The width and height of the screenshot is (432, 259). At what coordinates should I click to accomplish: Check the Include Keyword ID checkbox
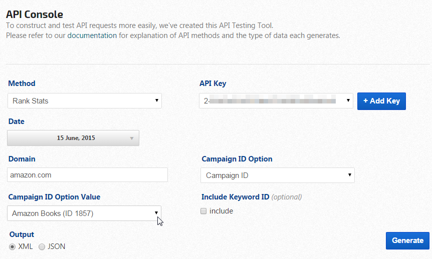tap(203, 211)
